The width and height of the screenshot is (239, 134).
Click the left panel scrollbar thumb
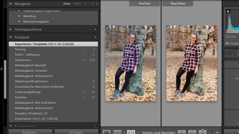[x=5, y=79]
